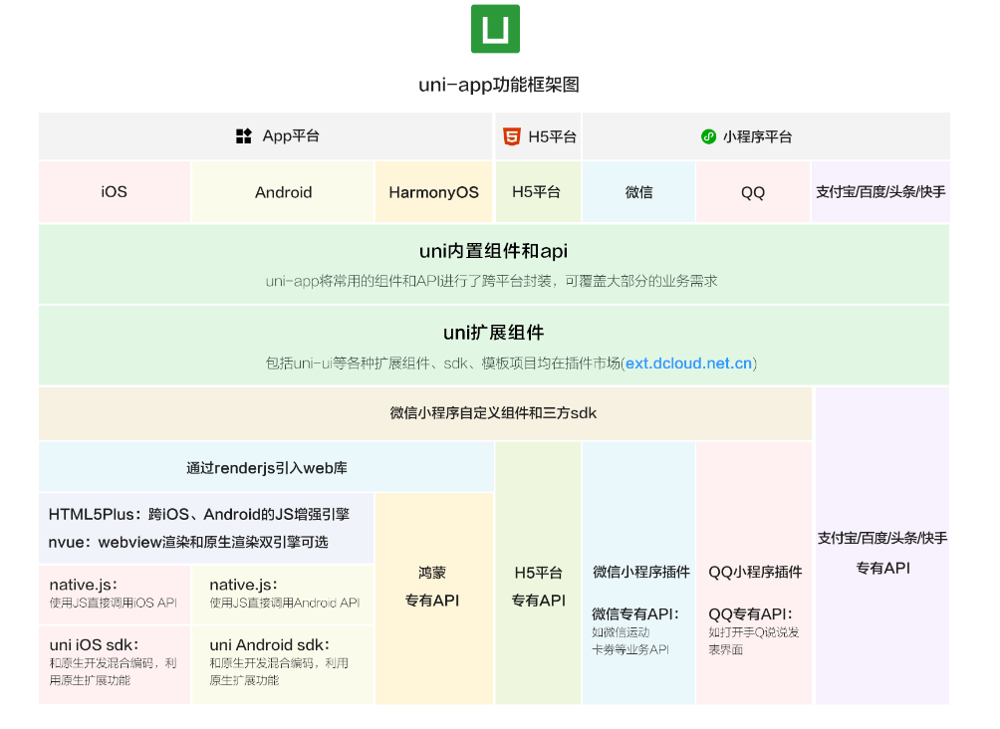
Task: Select the HarmonyOS platform cell
Action: coord(433,190)
